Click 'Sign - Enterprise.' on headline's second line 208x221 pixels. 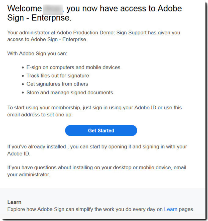tap(39, 18)
